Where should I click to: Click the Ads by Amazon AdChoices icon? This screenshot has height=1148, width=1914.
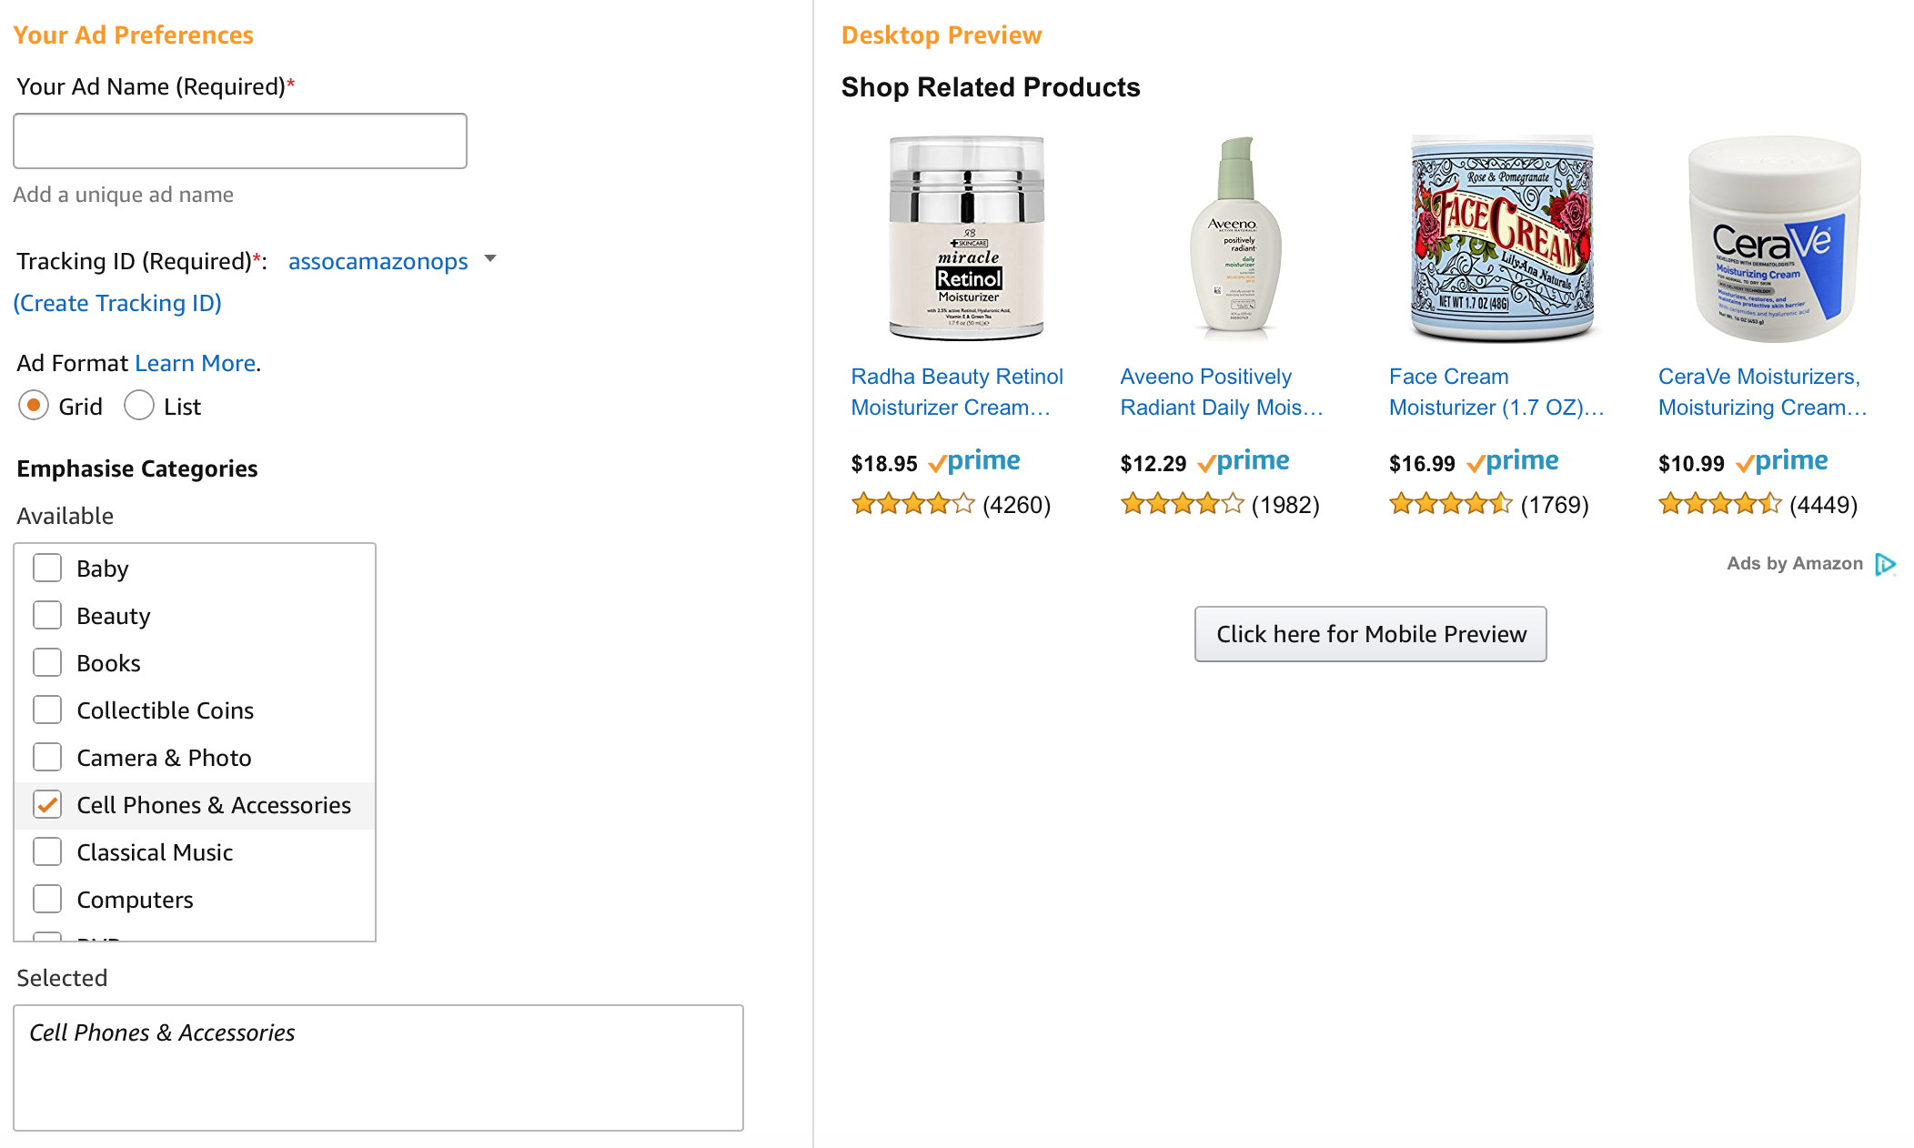pyautogui.click(x=1885, y=565)
